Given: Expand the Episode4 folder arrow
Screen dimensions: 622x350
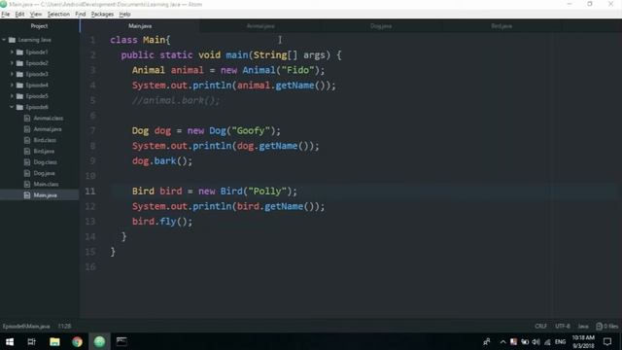Looking at the screenshot, I should [x=12, y=85].
